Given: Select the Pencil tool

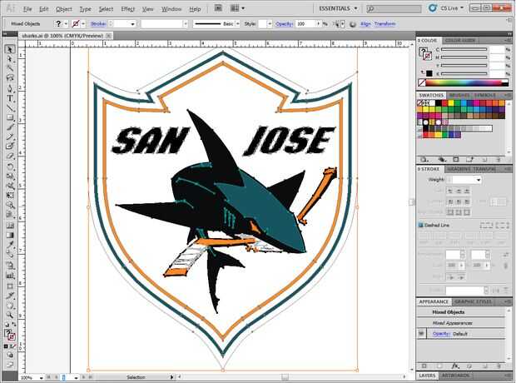Looking at the screenshot, I should (x=10, y=137).
